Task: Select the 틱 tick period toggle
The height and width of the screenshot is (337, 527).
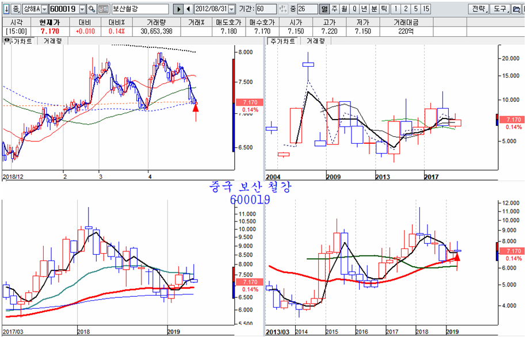Action: click(384, 9)
